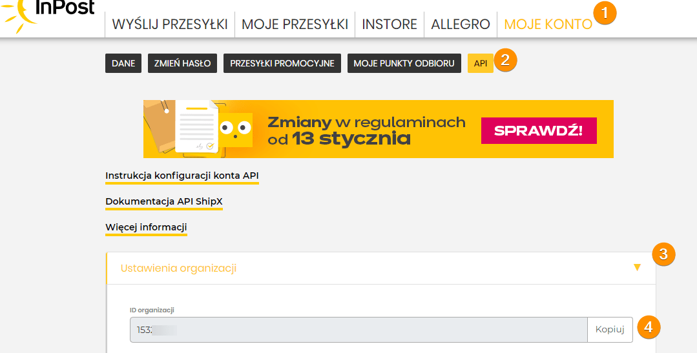Select MOJE KONTO in the top navigation
Image resolution: width=697 pixels, height=353 pixels.
[x=548, y=24]
